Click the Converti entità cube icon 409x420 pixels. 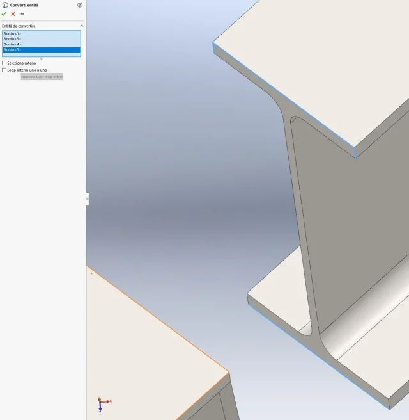[x=5, y=5]
